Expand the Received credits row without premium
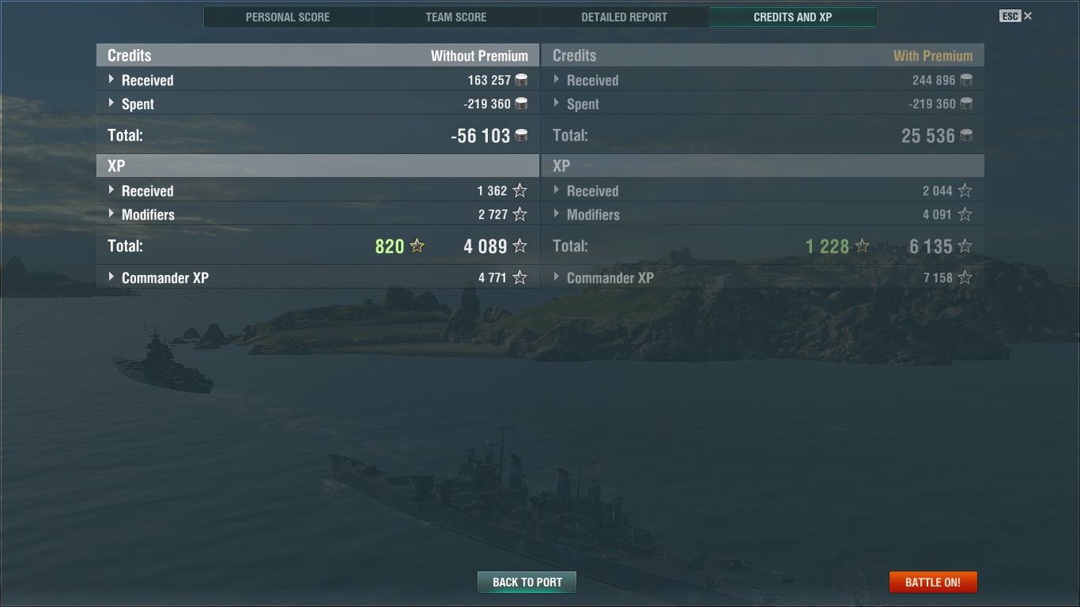The image size is (1080, 607). pyautogui.click(x=318, y=80)
